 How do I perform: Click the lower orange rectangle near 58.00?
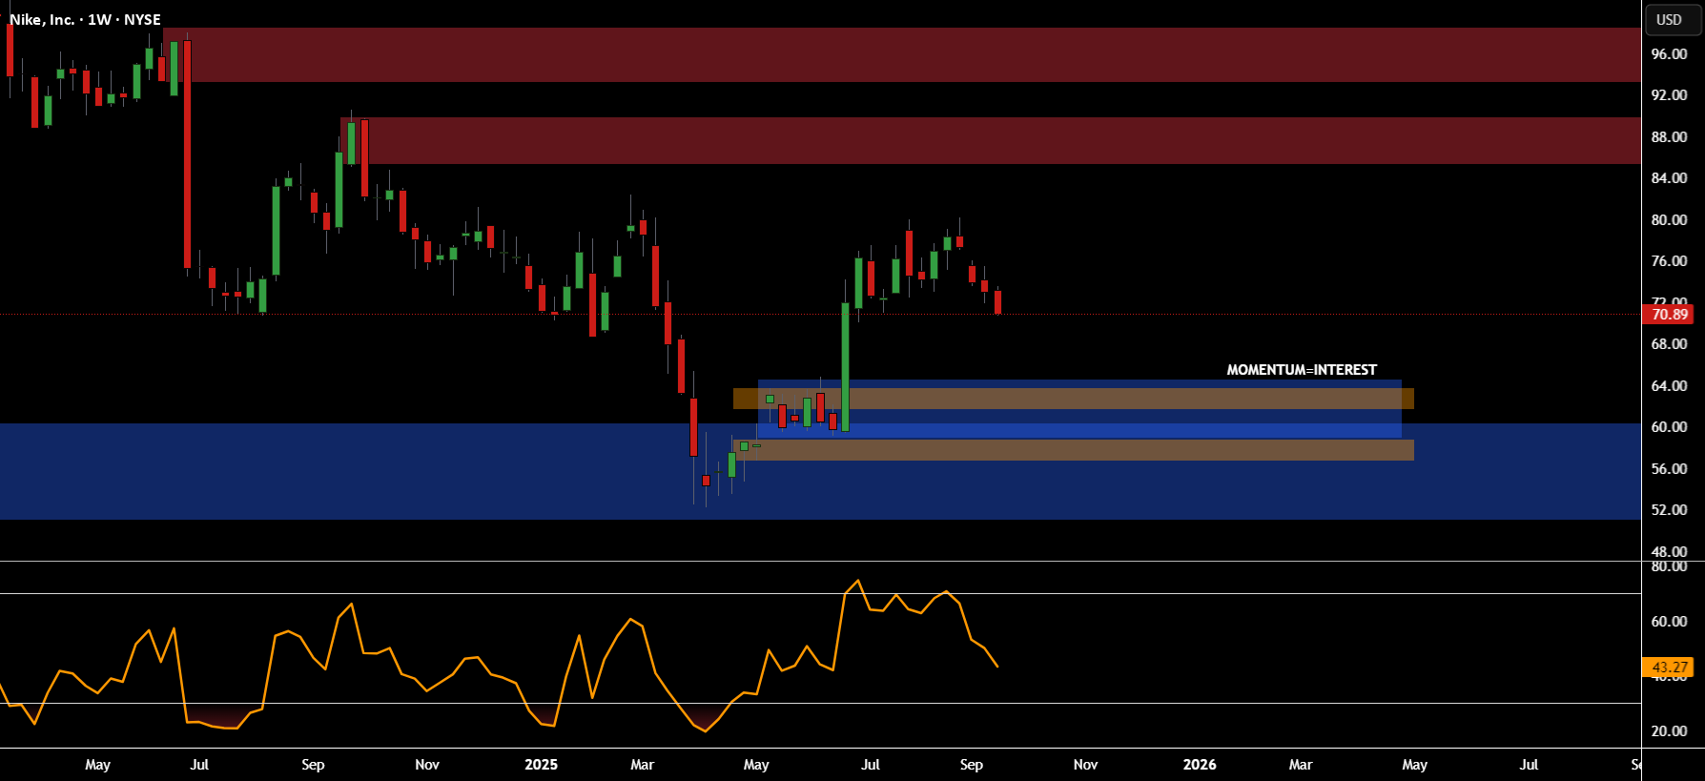pos(1074,450)
